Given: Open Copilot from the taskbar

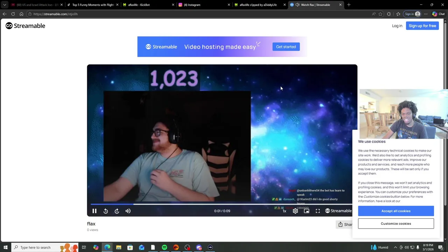Looking at the screenshot, I should pos(96,247).
